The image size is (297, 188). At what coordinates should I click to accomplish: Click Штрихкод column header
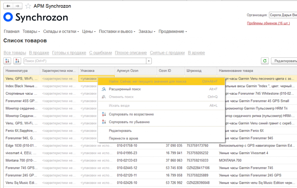tap(201, 71)
